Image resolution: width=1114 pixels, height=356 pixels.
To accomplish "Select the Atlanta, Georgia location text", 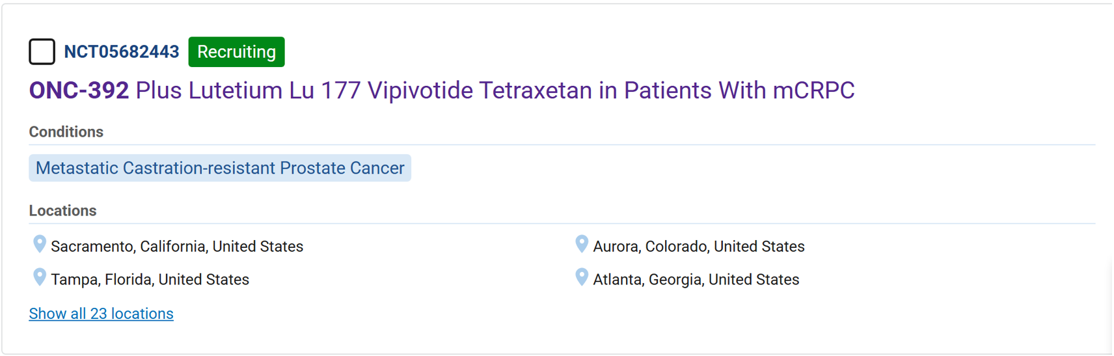I will 696,280.
